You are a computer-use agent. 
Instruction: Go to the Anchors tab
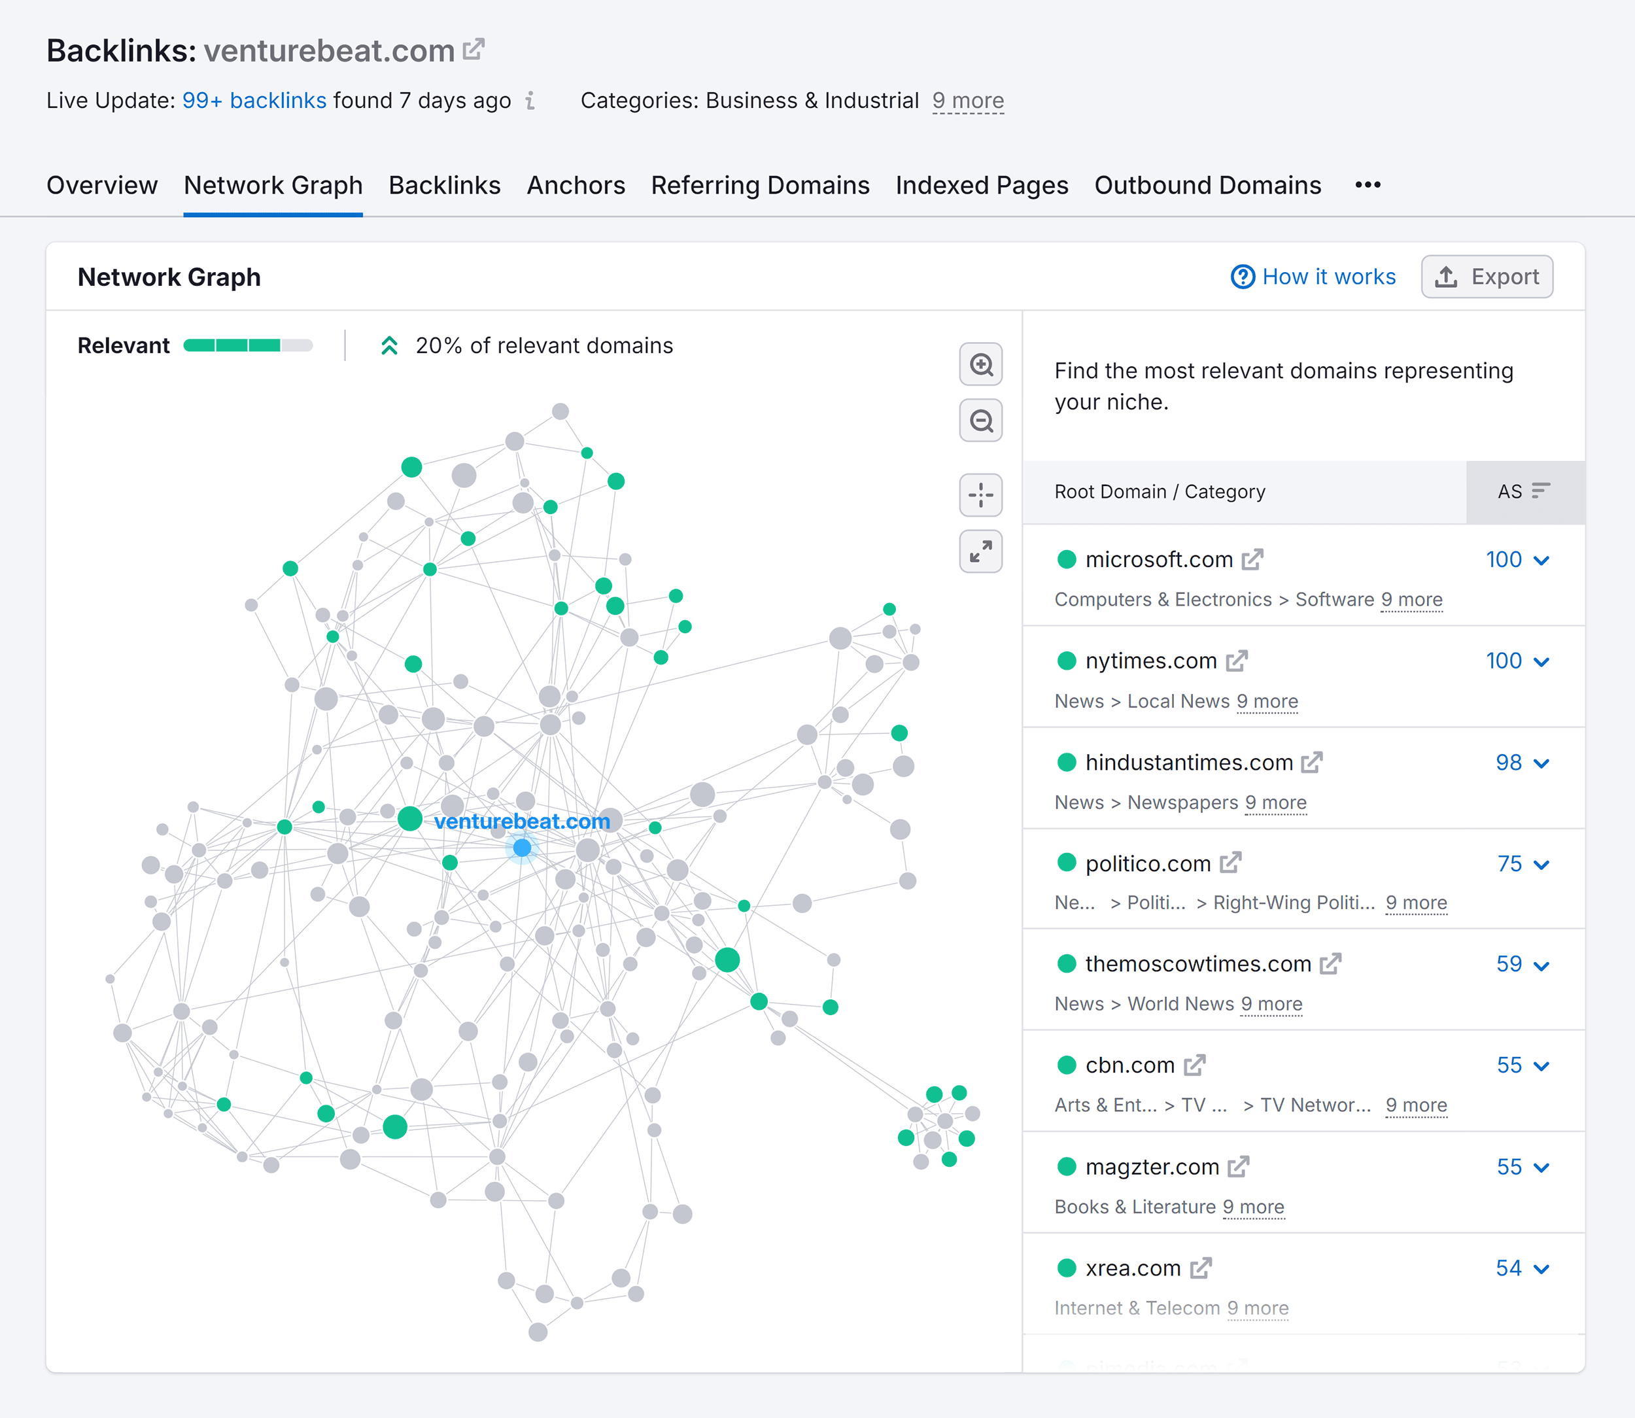(576, 184)
